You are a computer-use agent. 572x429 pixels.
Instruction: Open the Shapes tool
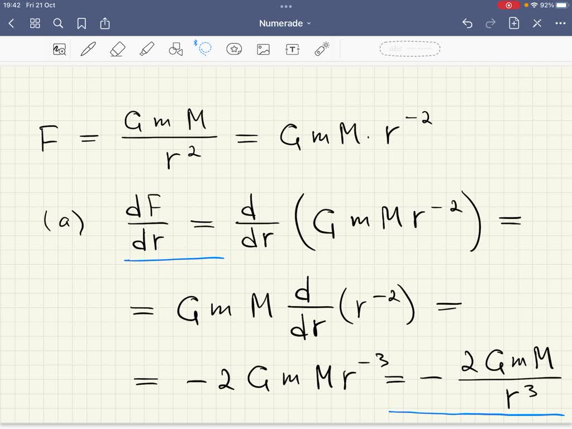click(175, 49)
